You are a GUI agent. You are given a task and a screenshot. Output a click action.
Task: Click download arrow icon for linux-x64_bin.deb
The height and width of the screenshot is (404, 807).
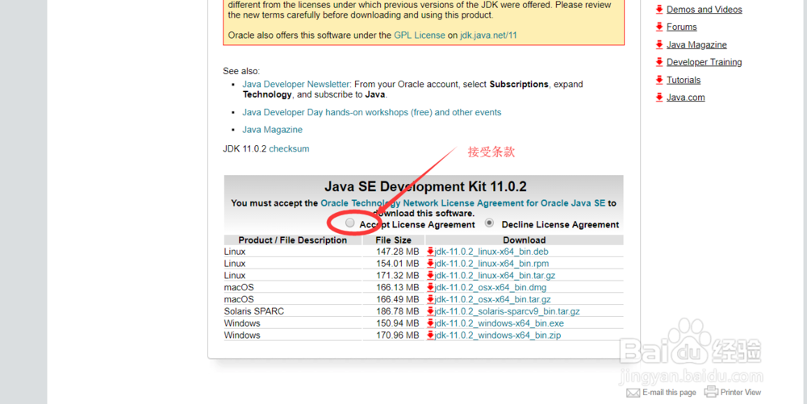[x=431, y=252]
